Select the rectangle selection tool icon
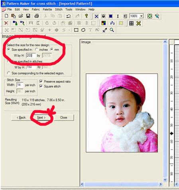 tap(76, 30)
